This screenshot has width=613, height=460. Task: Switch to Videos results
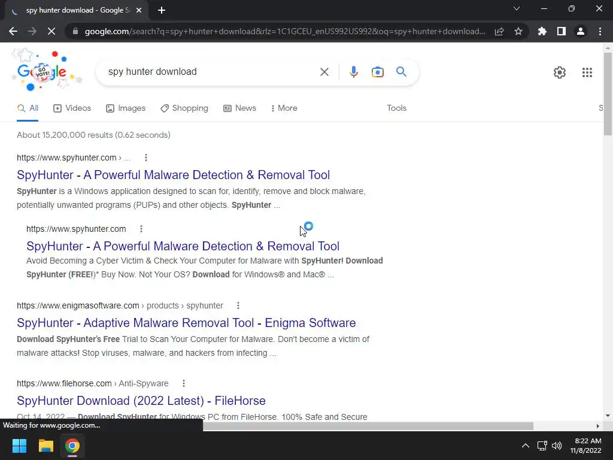(72, 108)
